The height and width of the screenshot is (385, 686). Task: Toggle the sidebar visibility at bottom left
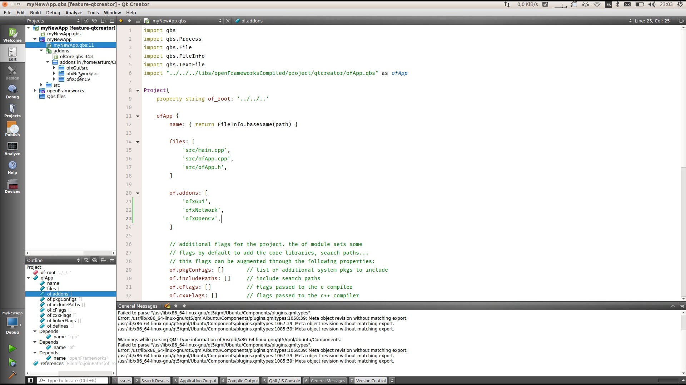pos(30,380)
